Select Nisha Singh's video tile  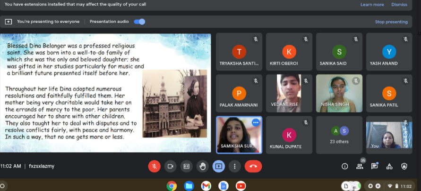(x=339, y=93)
